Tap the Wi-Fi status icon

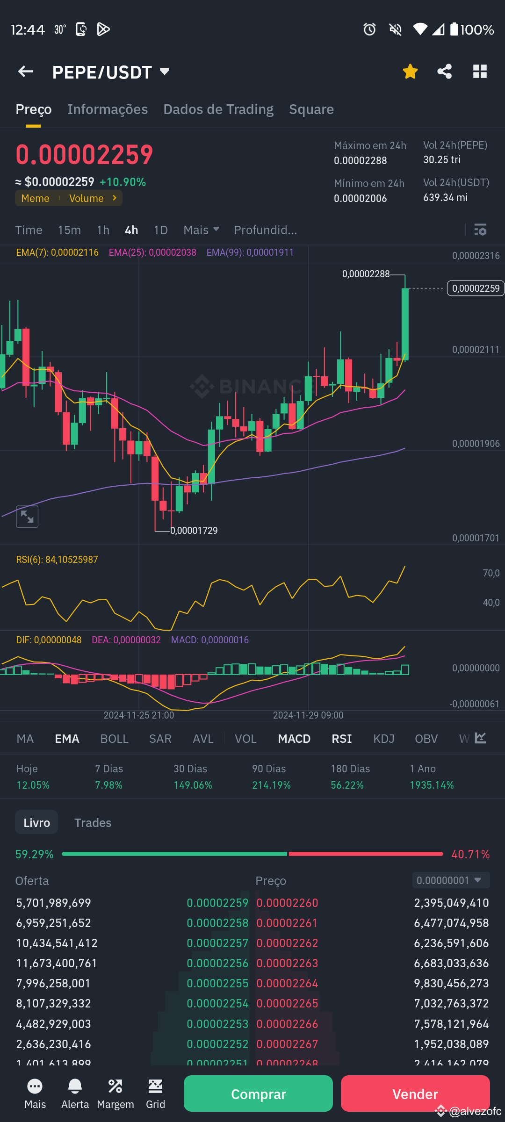click(x=420, y=29)
